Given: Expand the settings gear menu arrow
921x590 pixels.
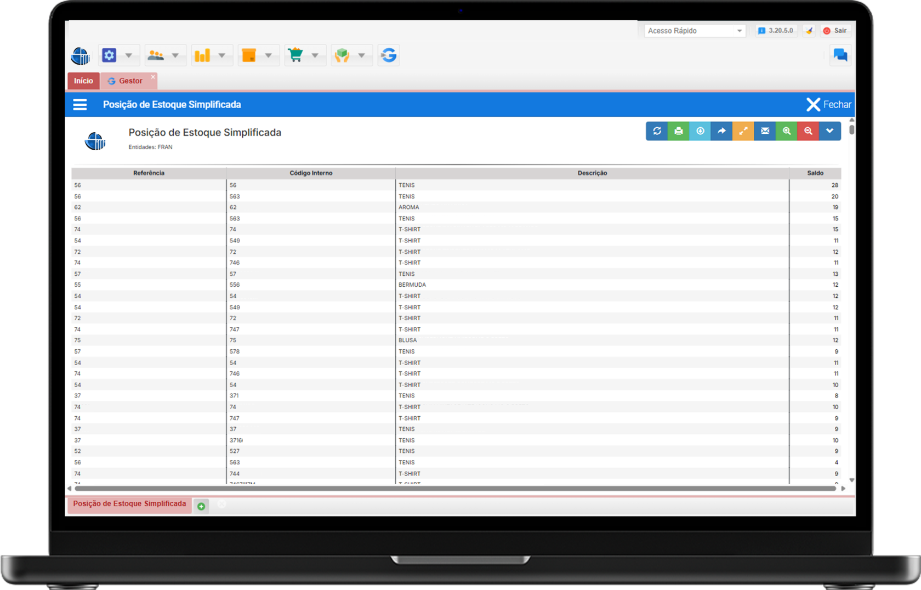Looking at the screenshot, I should coord(128,55).
